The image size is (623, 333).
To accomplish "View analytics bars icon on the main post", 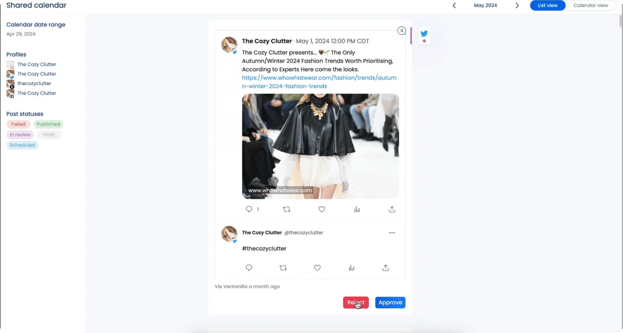I will click(357, 209).
